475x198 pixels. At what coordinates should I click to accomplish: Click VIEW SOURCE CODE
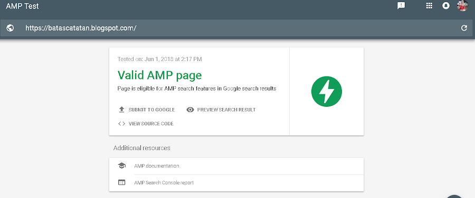click(x=151, y=124)
